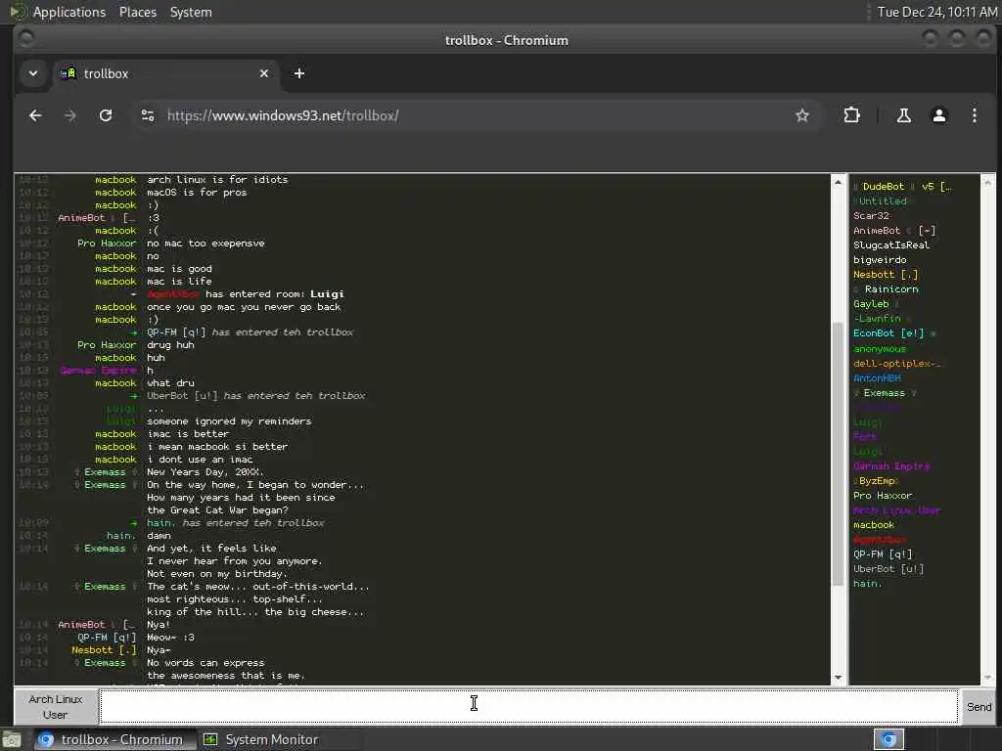Open the Places menu
Image resolution: width=1002 pixels, height=751 pixels.
point(138,12)
